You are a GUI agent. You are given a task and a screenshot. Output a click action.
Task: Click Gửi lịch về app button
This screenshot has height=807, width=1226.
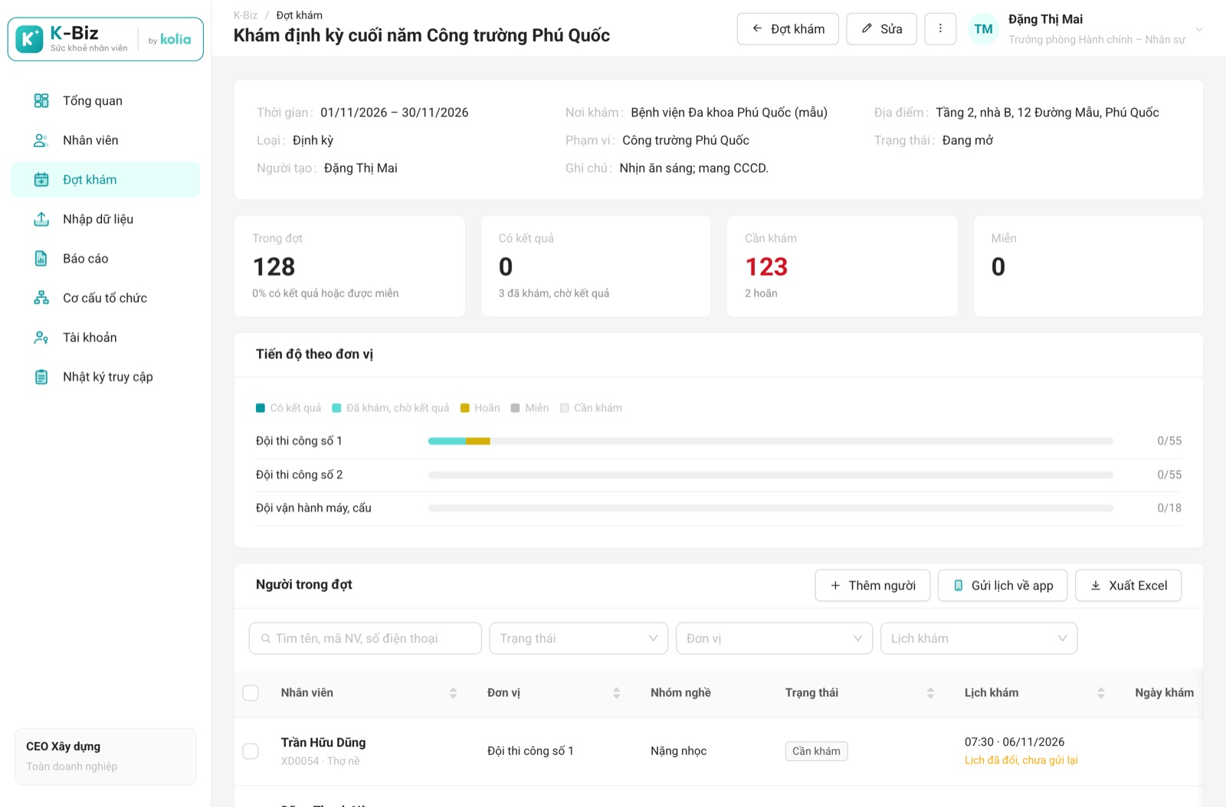(1002, 586)
